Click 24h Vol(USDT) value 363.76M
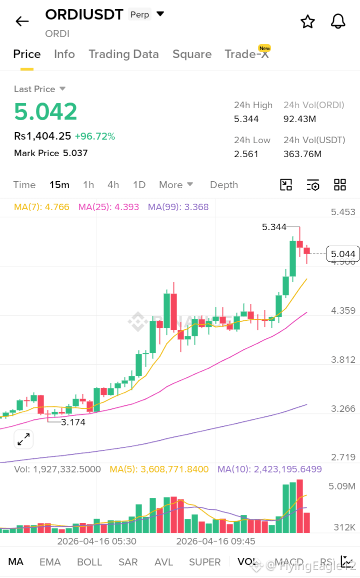Image resolution: width=360 pixels, height=578 pixels. point(302,154)
